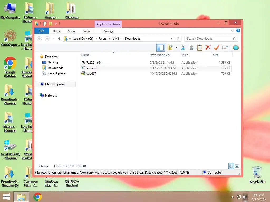Screen dimensions: 270x202
Task: Select the 7z2201-x64 file
Action: (94, 63)
